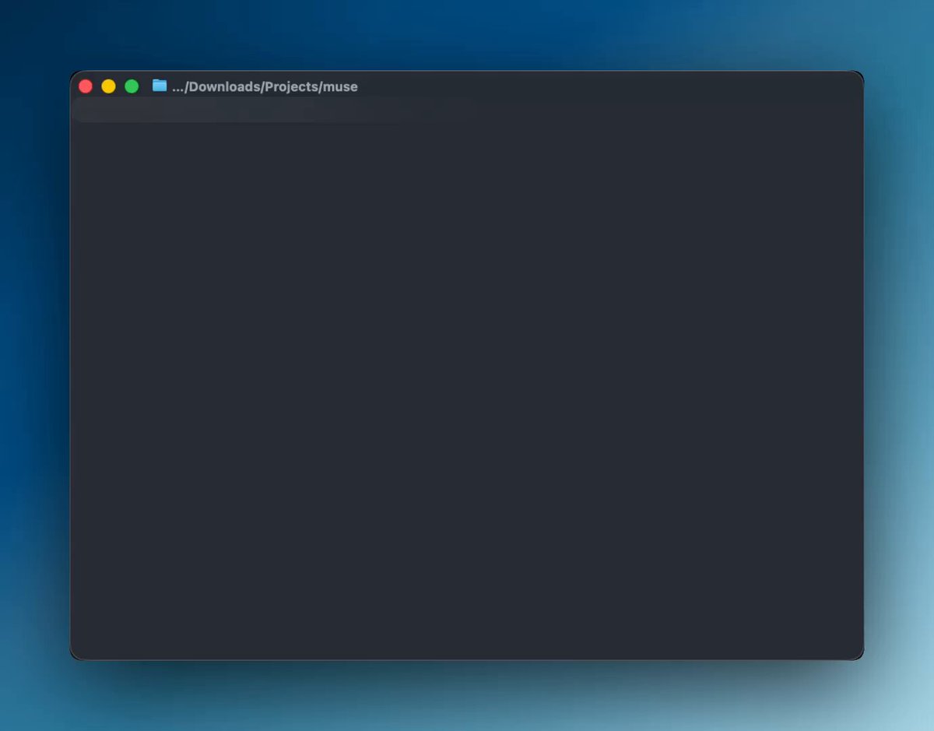Screen dimensions: 934x731
Task: Click the blue folder icon in the title bar
Action: point(160,86)
